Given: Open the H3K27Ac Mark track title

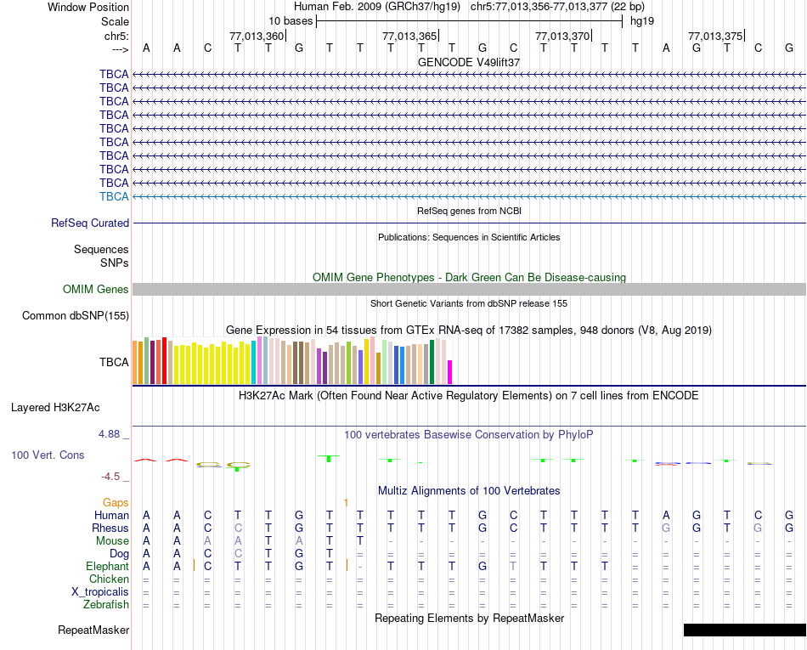Looking at the screenshot, I should click(x=469, y=396).
